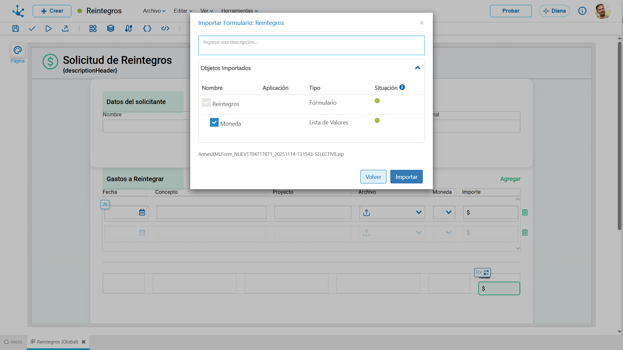Open the Ver menu
The image size is (623, 350).
(x=207, y=11)
